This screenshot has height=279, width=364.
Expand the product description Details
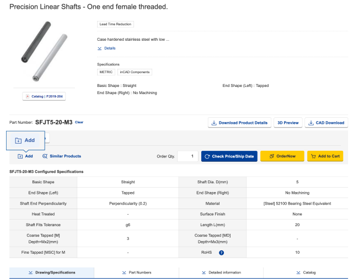pos(106,48)
